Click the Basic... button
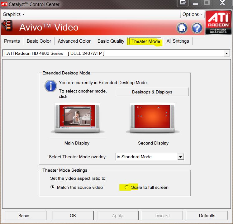Image resolution: width=233 pixels, height=224 pixels. (x=26, y=216)
